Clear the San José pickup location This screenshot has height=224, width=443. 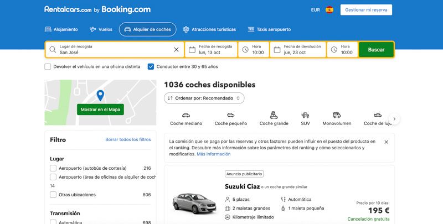pos(176,50)
